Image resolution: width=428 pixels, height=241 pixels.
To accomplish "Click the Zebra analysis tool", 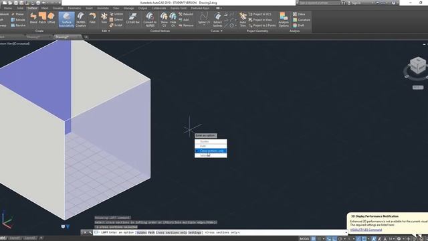I will point(299,14).
